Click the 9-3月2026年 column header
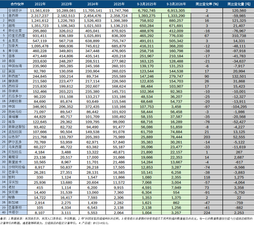The width and height of the screenshot is (254, 226). [x=176, y=4]
